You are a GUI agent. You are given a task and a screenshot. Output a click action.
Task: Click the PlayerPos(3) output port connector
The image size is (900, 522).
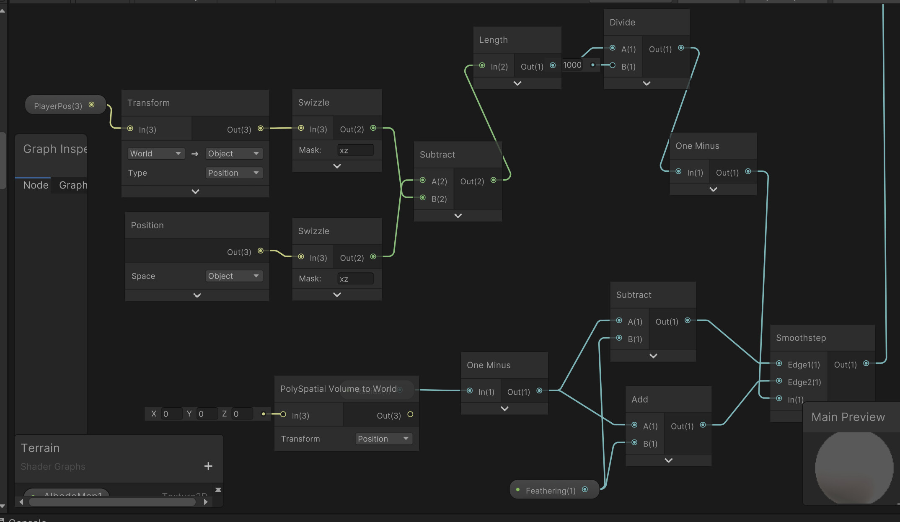click(x=91, y=105)
